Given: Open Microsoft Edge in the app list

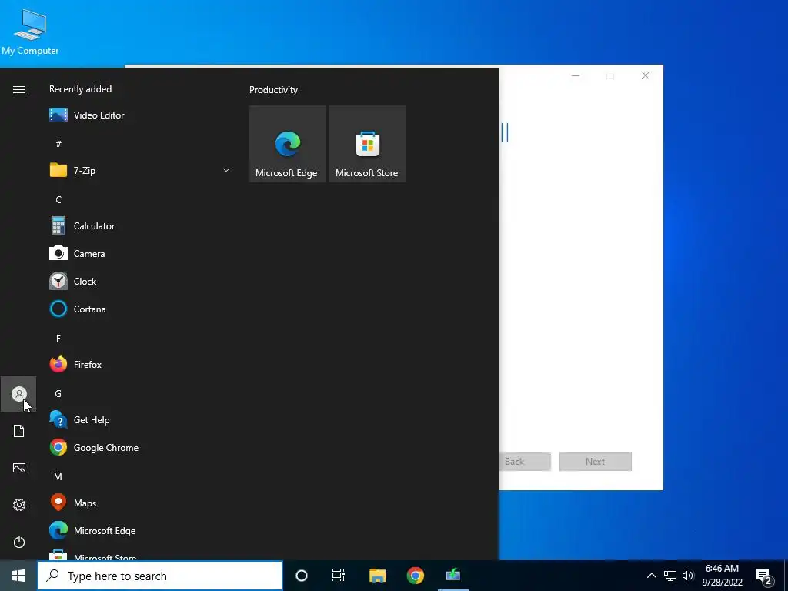Looking at the screenshot, I should tap(140, 530).
